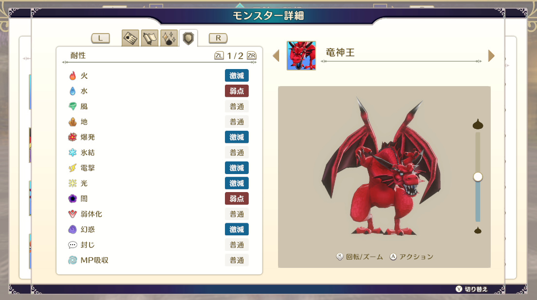Open the sparkle skills tab
The image size is (537, 300).
(x=169, y=38)
